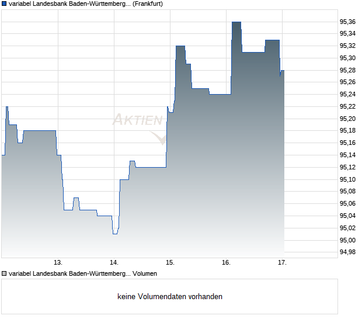The height and width of the screenshot is (319, 362).
Task: Click the y-axis label 95,22
Action: click(347, 106)
